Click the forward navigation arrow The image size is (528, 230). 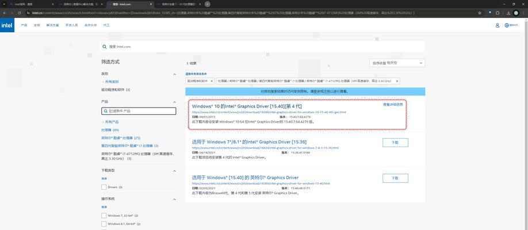(12, 13)
